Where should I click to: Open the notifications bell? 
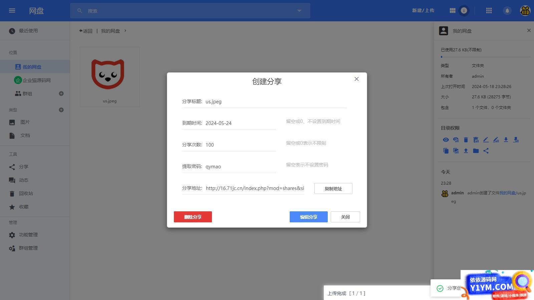click(x=507, y=11)
